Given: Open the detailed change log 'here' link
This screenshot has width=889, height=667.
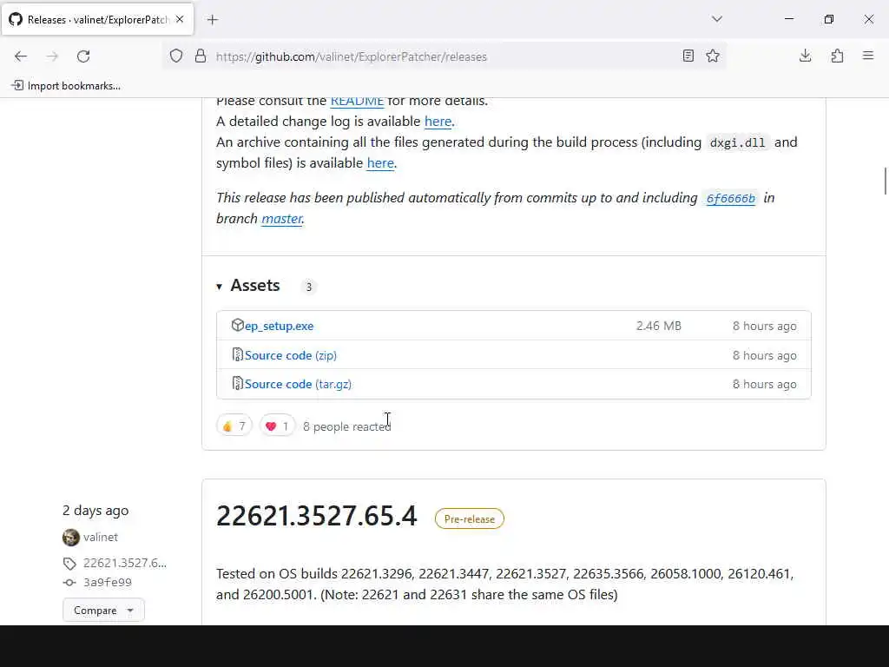Looking at the screenshot, I should [x=438, y=122].
